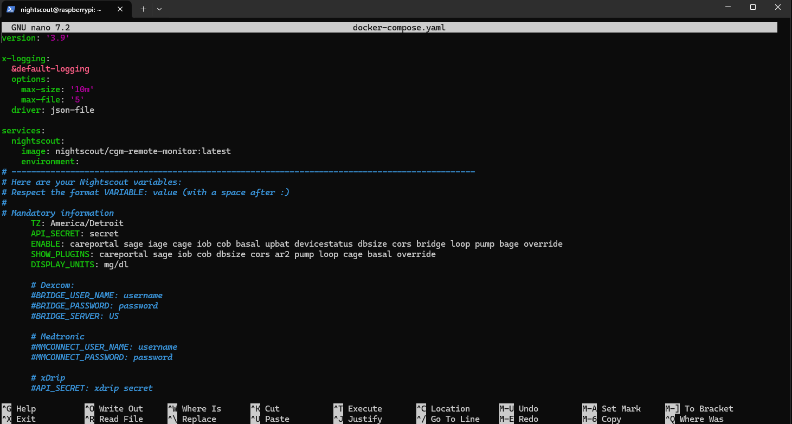Expand the new tab profile dropdown

point(159,9)
